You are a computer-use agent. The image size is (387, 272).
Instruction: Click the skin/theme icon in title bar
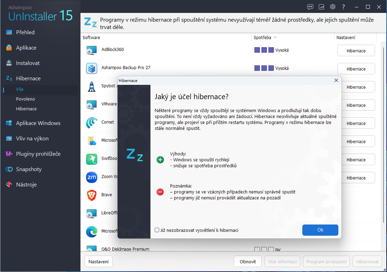[321, 7]
